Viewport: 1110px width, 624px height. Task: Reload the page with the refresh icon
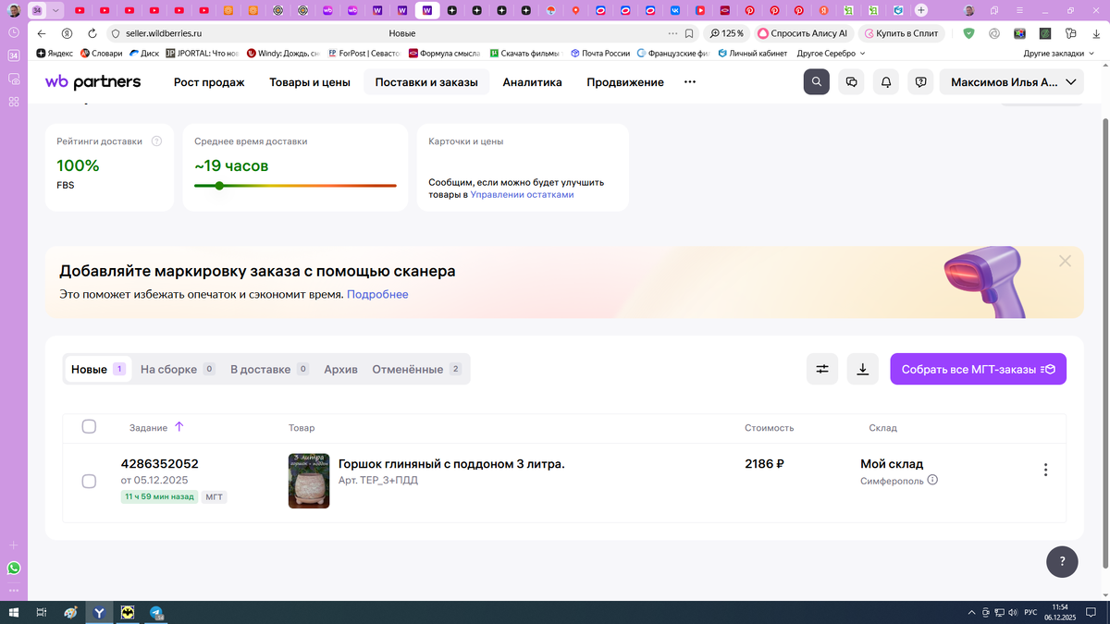point(91,33)
